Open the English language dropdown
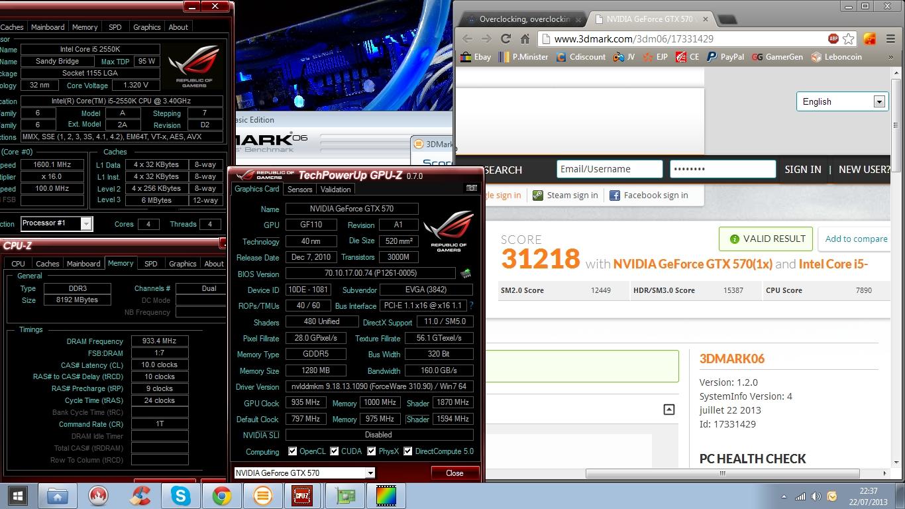The height and width of the screenshot is (509, 905). (841, 101)
